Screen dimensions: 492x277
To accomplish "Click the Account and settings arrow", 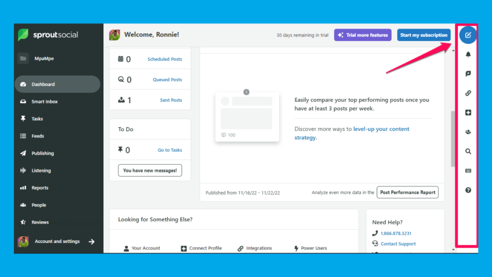I will point(92,241).
